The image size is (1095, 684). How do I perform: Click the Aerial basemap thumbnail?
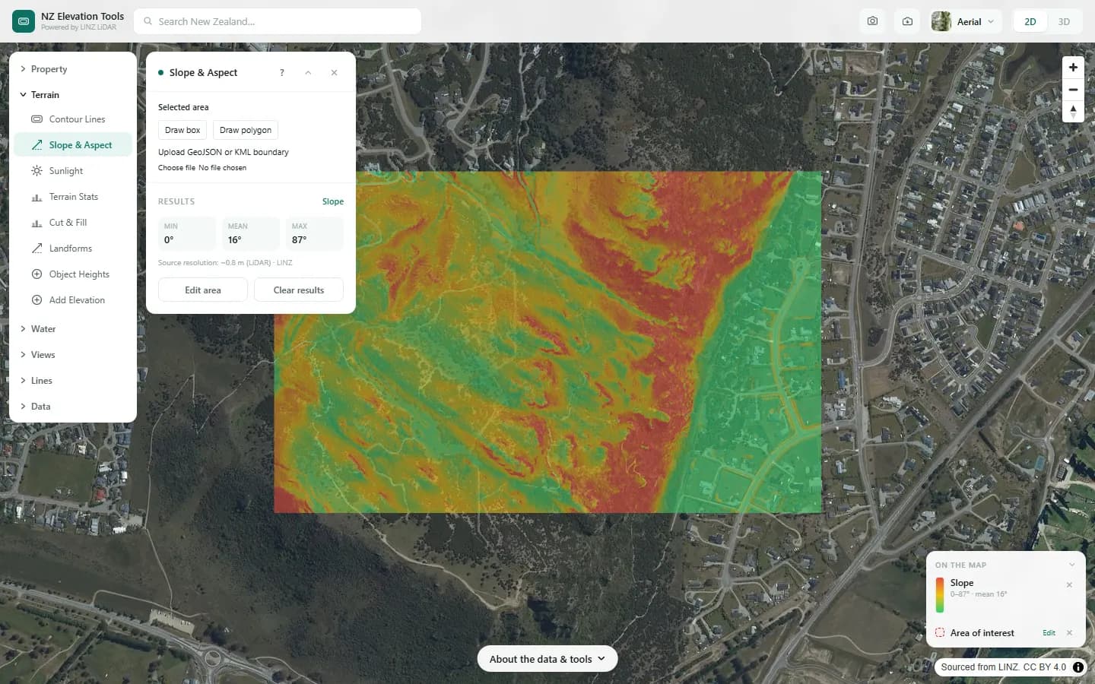coord(941,21)
